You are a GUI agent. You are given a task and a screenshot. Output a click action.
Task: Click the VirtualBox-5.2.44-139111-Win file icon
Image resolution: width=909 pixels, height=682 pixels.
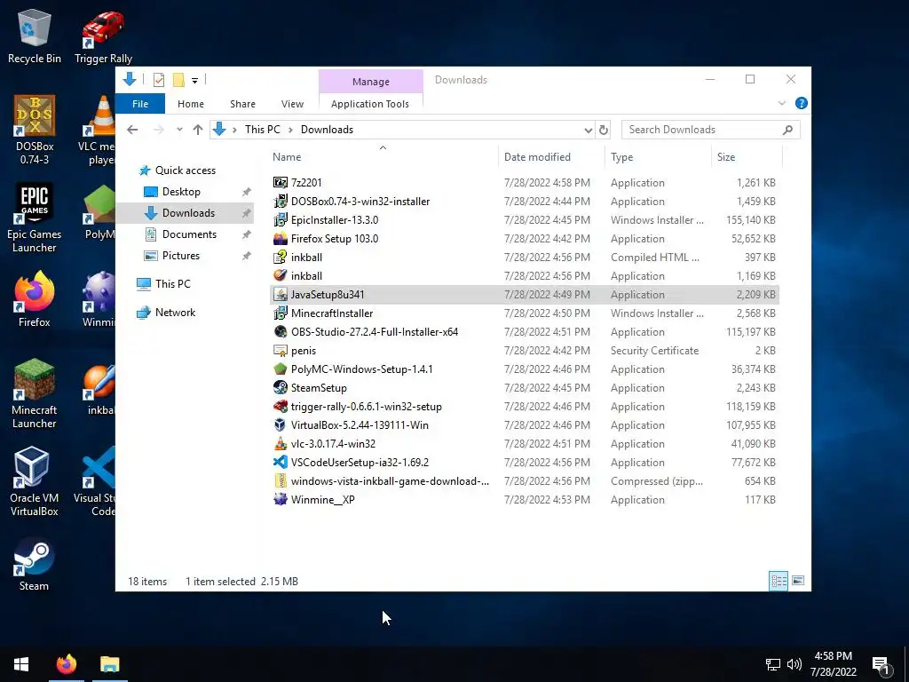coord(280,425)
